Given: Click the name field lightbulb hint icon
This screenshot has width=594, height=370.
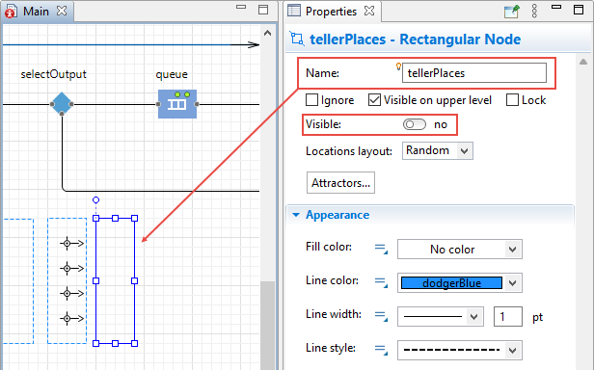Looking at the screenshot, I should pos(398,66).
